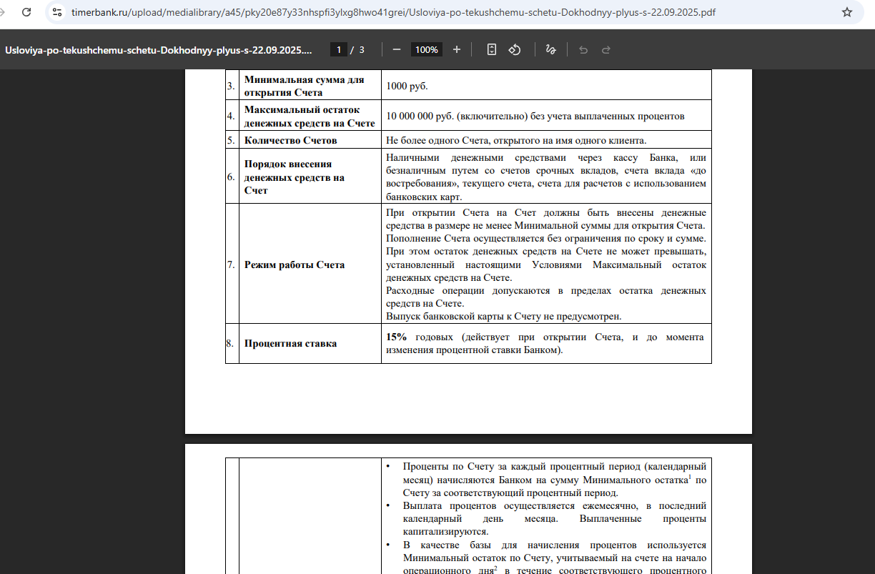Screen dimensions: 875x574
Task: Click the PDF file name title
Action: (x=159, y=50)
